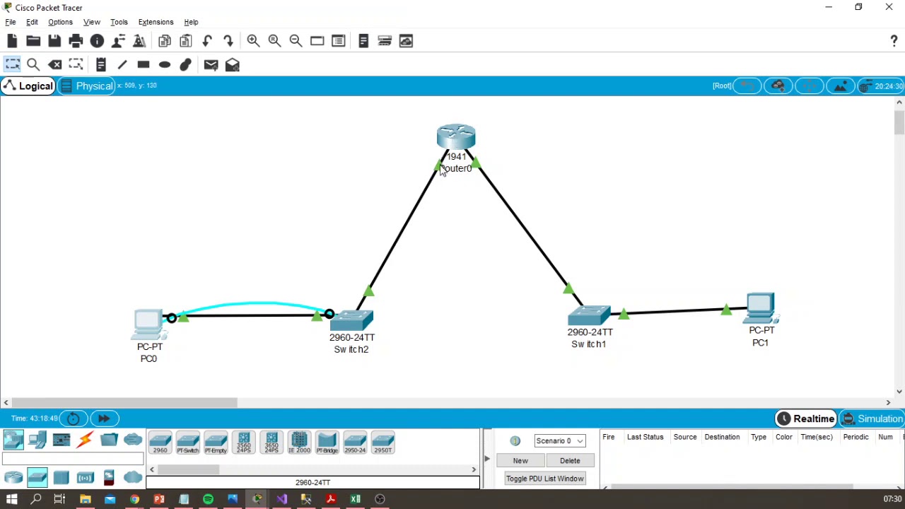Pick the Draw Rectangle tool
Image resolution: width=905 pixels, height=509 pixels.
144,65
